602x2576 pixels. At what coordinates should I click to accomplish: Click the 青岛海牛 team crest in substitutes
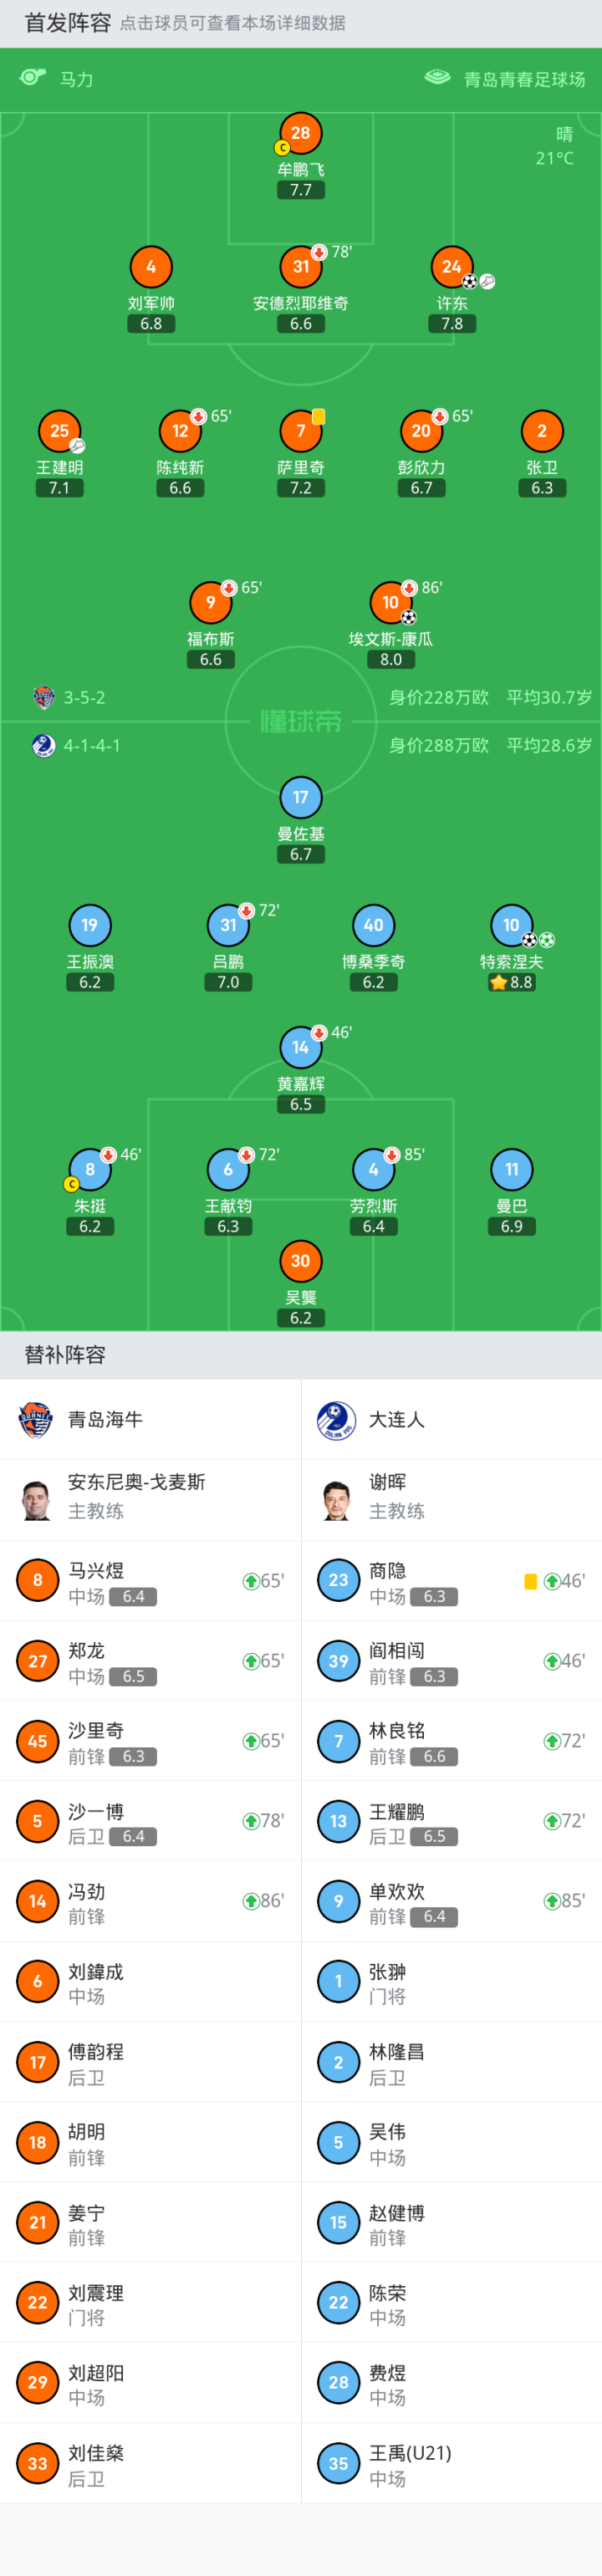pos(36,1419)
